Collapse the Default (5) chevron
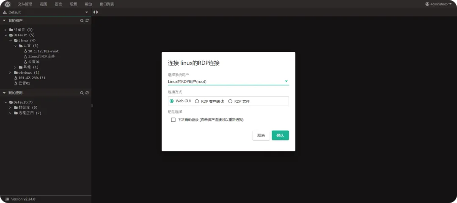This screenshot has width=457, height=203. click(x=6, y=35)
